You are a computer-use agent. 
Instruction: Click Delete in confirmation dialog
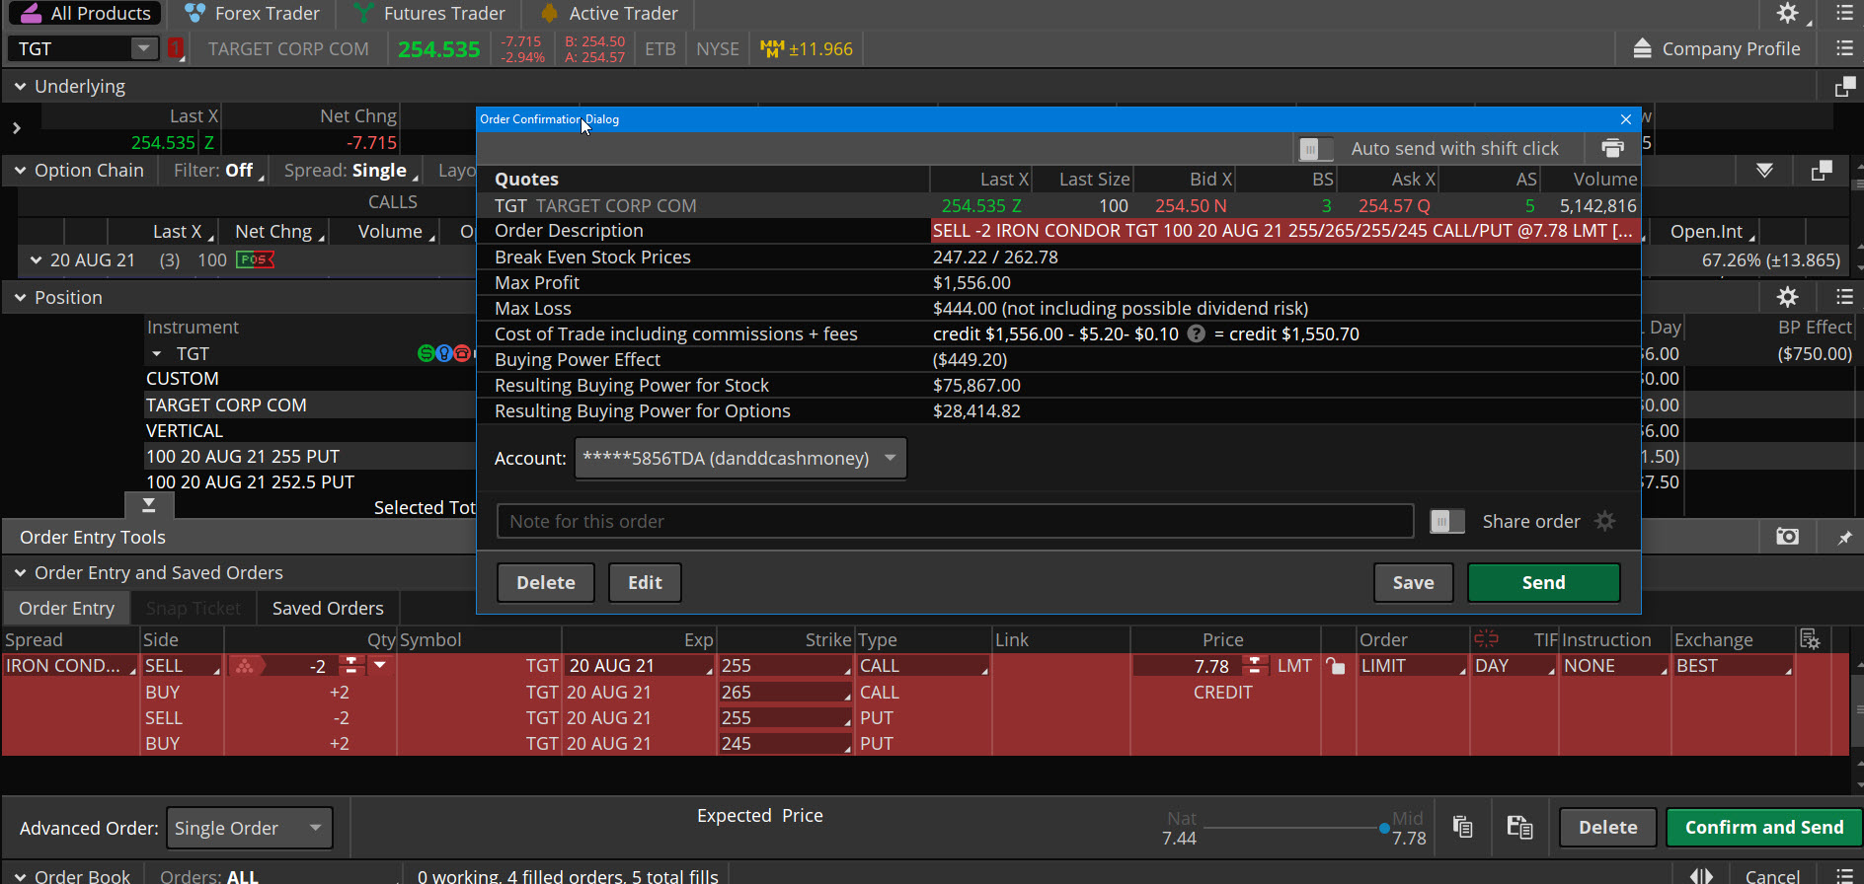[545, 582]
